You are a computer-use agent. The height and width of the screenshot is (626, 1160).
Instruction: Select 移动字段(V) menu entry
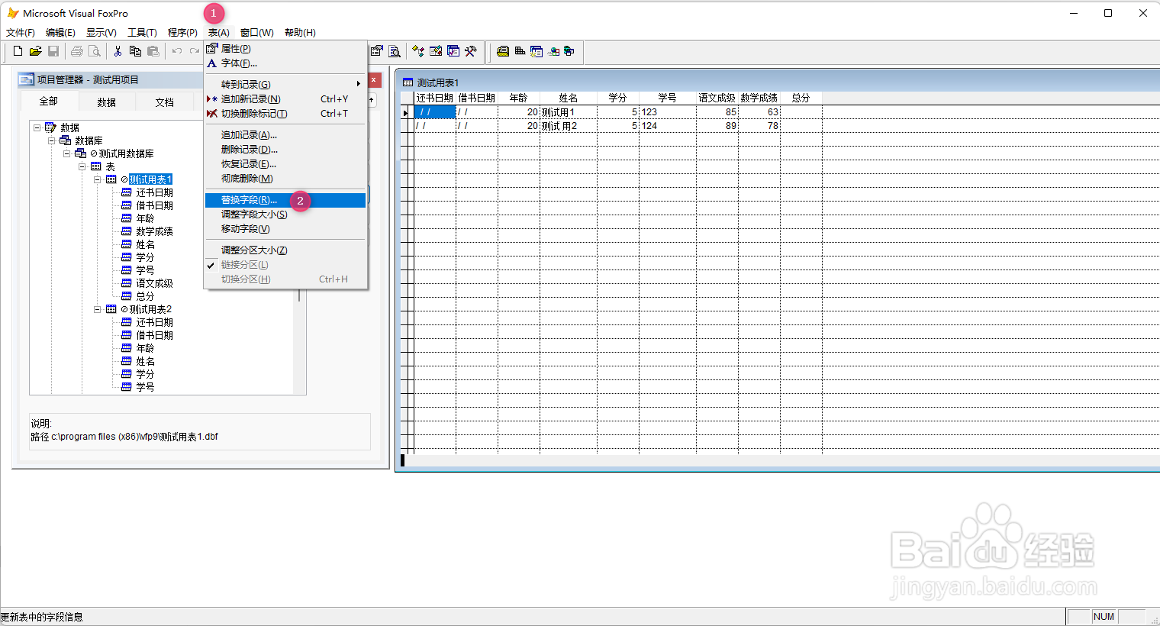pyautogui.click(x=285, y=228)
